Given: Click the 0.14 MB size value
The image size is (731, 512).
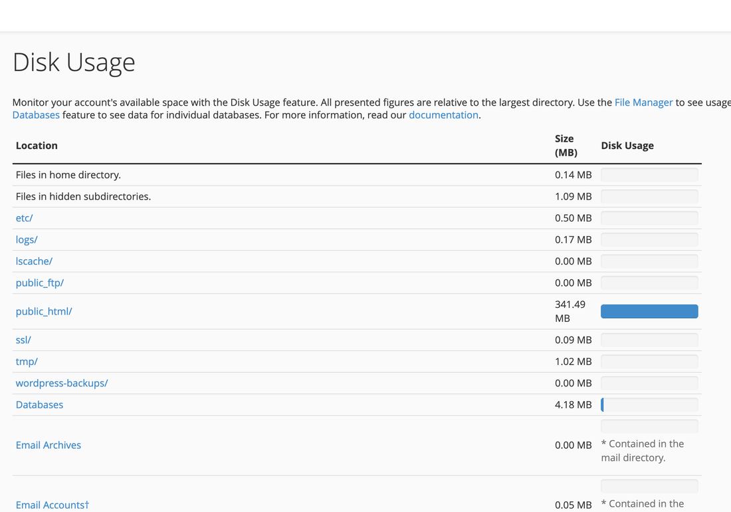Looking at the screenshot, I should [x=574, y=175].
